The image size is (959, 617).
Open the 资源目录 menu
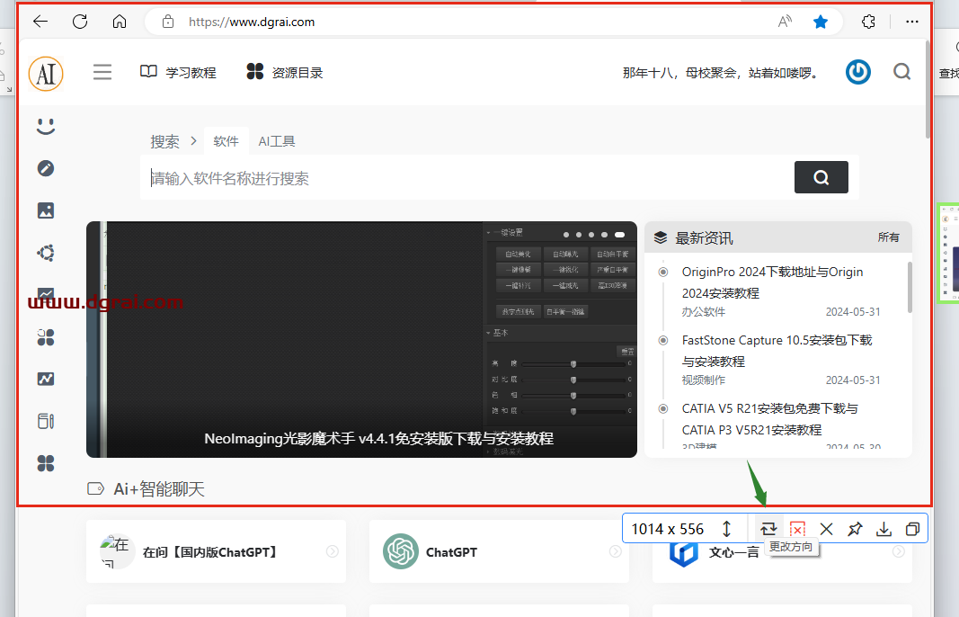(284, 72)
